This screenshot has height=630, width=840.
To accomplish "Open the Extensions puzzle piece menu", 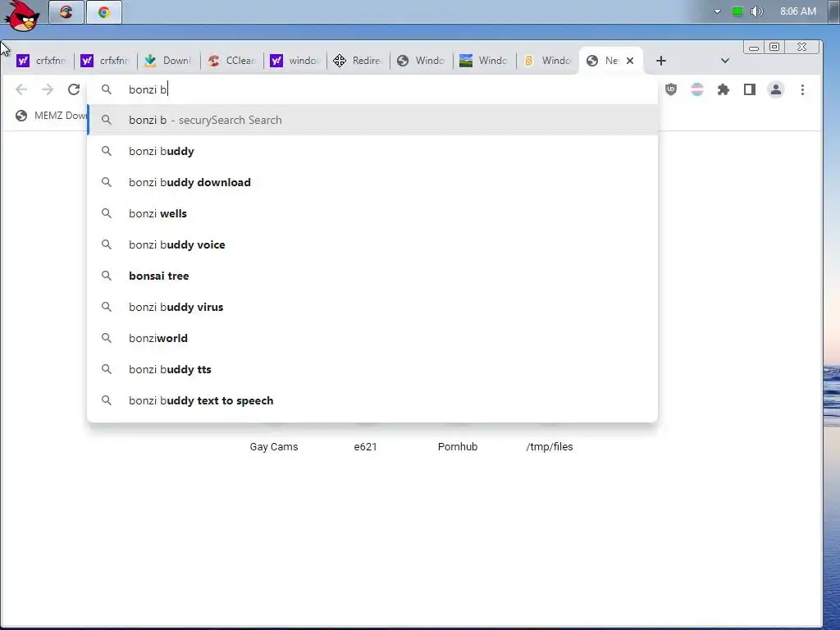I will [724, 89].
